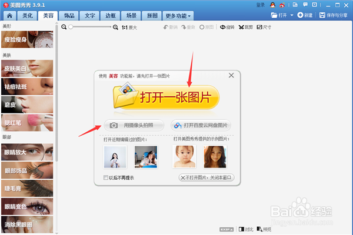The height and width of the screenshot is (235, 353).
Task: Click the big 打开一张图片 button
Action: [x=166, y=98]
